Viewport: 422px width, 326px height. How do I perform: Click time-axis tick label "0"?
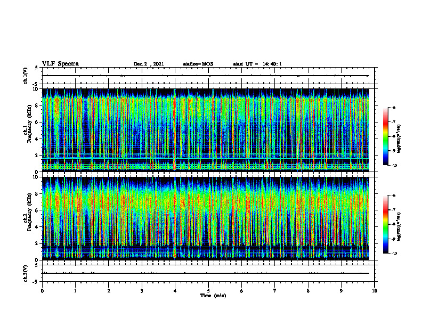[42, 291]
